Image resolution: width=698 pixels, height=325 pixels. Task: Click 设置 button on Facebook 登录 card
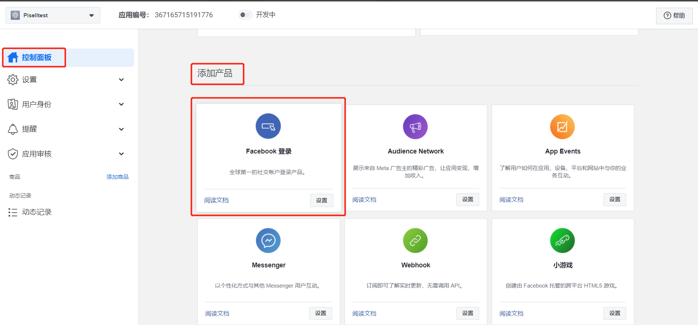(x=321, y=201)
